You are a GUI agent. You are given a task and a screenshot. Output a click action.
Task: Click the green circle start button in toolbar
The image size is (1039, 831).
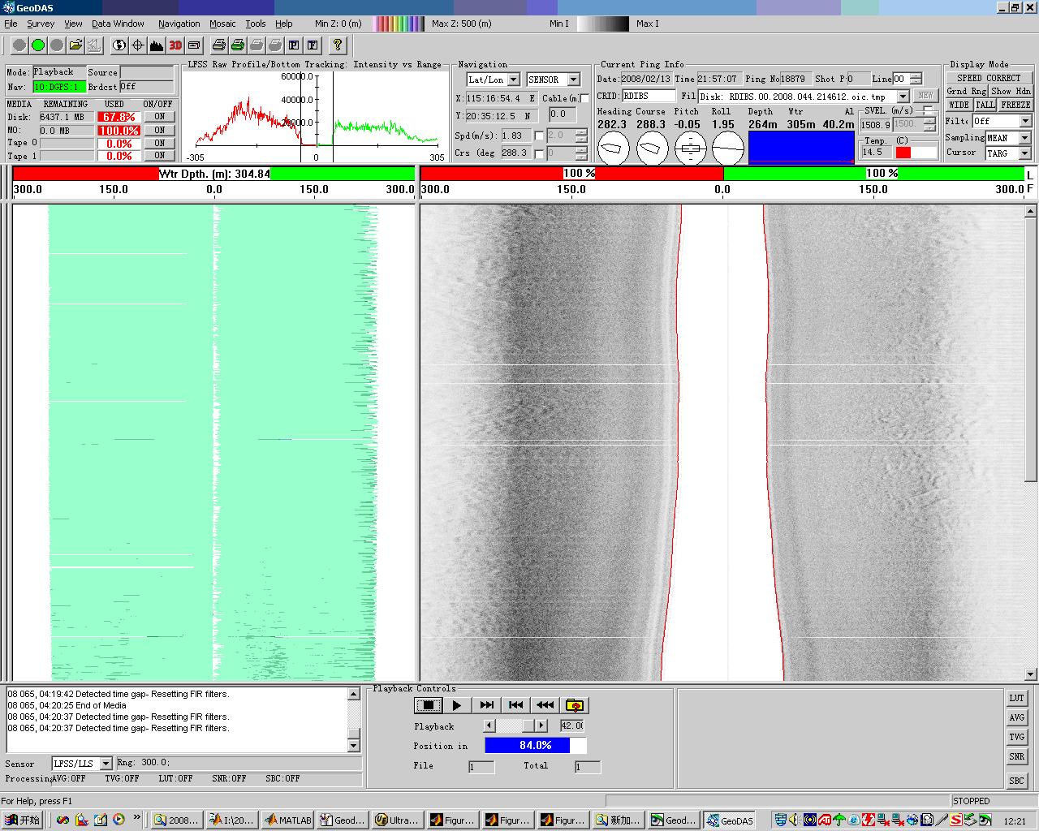(37, 45)
